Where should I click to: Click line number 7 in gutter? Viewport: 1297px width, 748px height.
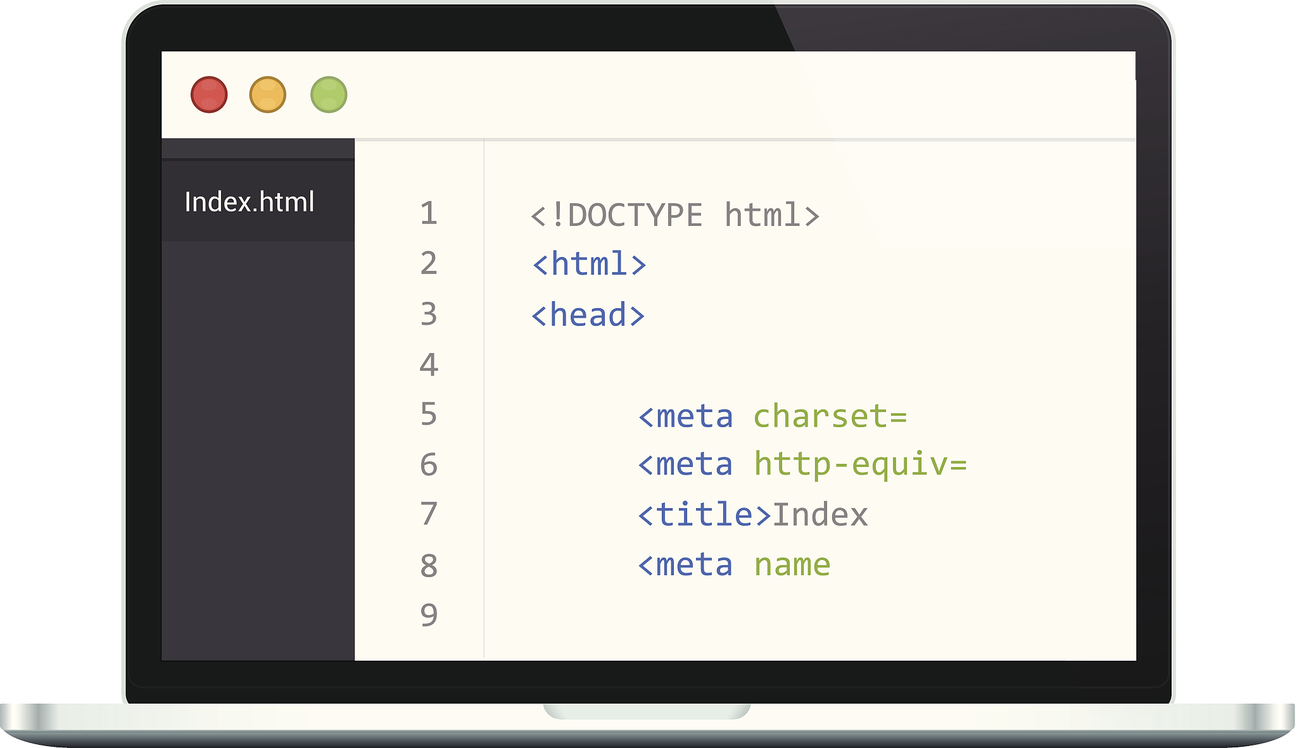point(429,514)
